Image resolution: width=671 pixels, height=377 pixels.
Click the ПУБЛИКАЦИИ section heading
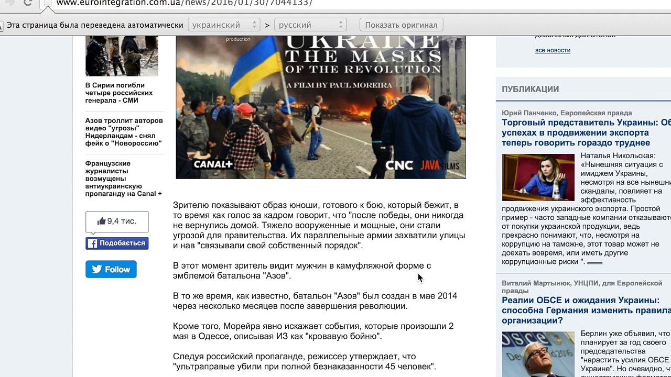[530, 89]
